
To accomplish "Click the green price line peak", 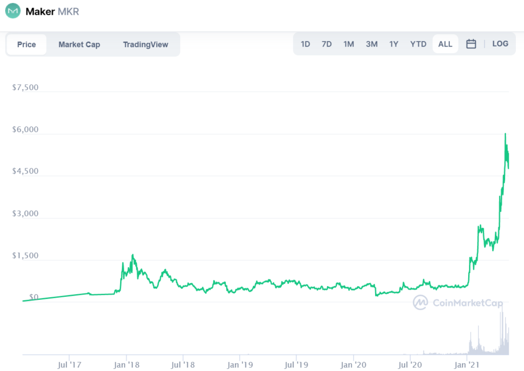I will (505, 134).
